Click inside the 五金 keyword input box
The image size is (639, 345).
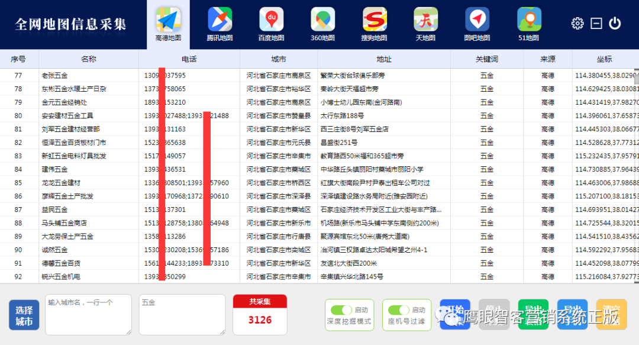[x=182, y=314]
